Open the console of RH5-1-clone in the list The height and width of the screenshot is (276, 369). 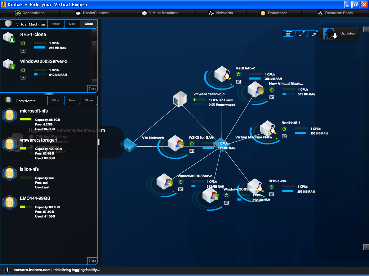click(23, 51)
